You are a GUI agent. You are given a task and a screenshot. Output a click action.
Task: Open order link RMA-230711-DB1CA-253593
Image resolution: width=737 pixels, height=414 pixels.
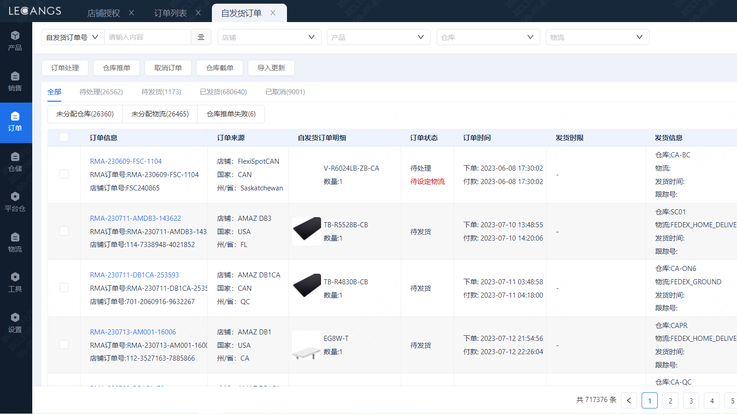135,275
